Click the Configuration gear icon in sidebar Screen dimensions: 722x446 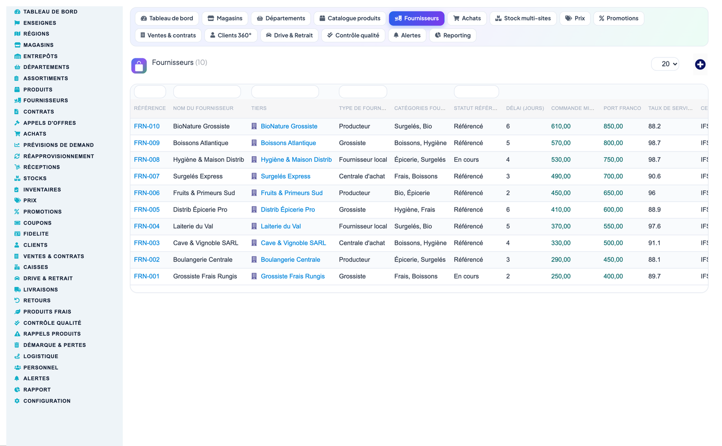[x=17, y=401]
